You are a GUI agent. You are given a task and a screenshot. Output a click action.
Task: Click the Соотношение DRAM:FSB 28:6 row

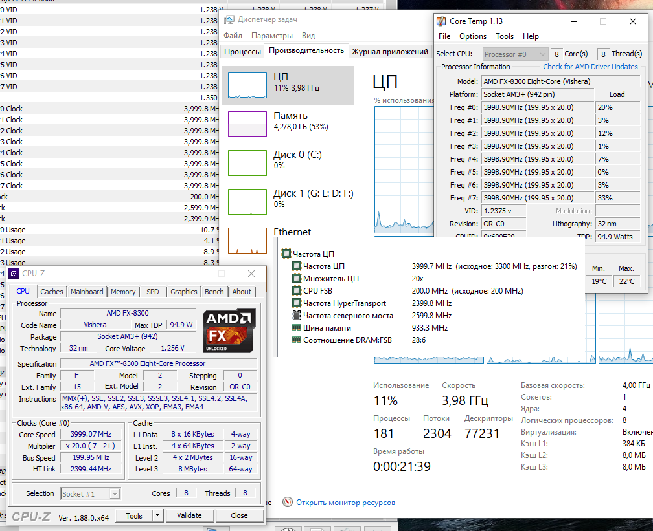click(359, 340)
